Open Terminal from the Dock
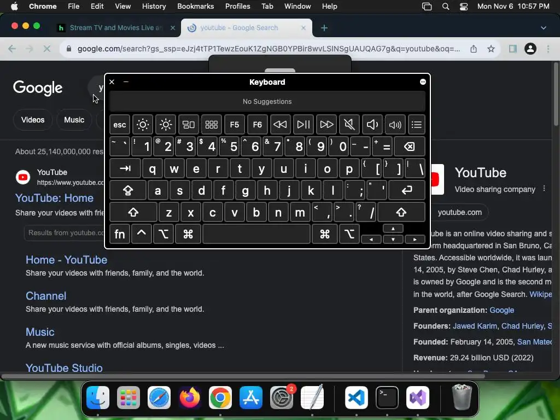560x420 pixels. [387, 398]
